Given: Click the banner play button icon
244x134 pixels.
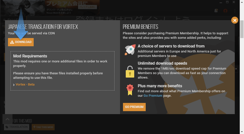Looking at the screenshot, I should 41,7.
